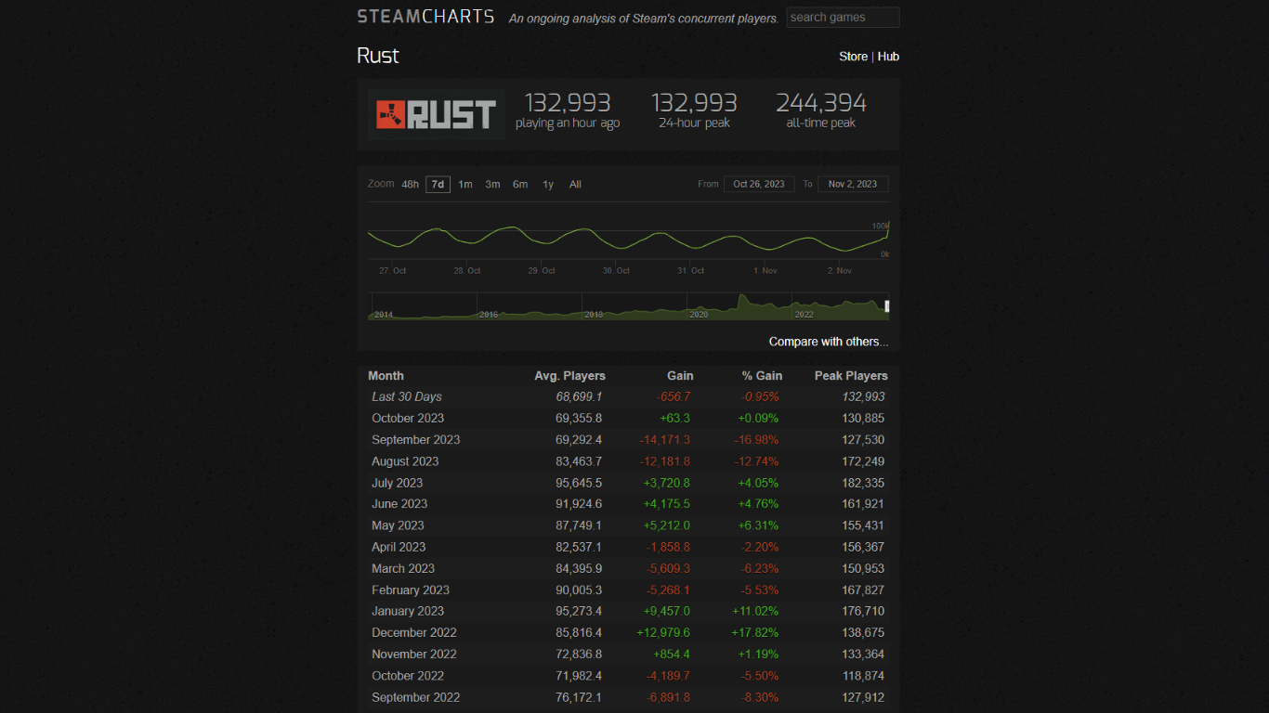Click gain value -14,171.3
1269x713 pixels.
pos(665,440)
